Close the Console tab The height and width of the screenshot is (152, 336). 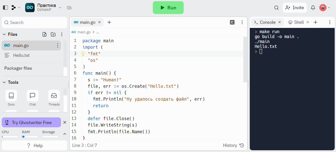tap(279, 22)
